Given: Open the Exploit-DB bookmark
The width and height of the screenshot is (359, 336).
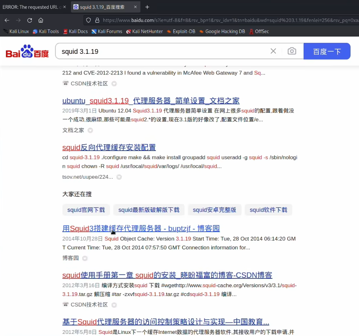Looking at the screenshot, I should pos(181,32).
